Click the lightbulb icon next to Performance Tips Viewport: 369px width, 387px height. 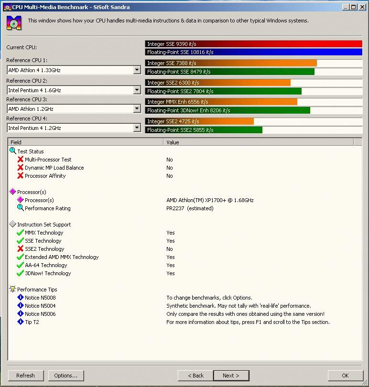point(13,290)
